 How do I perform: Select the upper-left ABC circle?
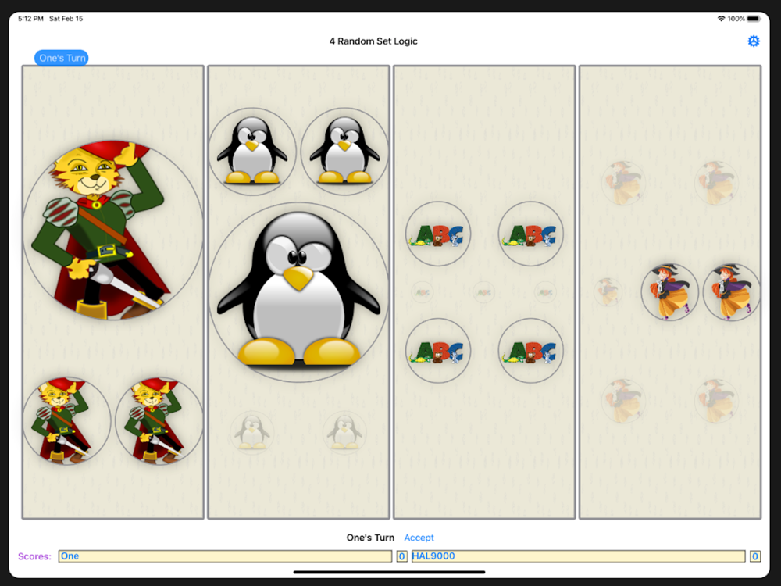point(438,234)
